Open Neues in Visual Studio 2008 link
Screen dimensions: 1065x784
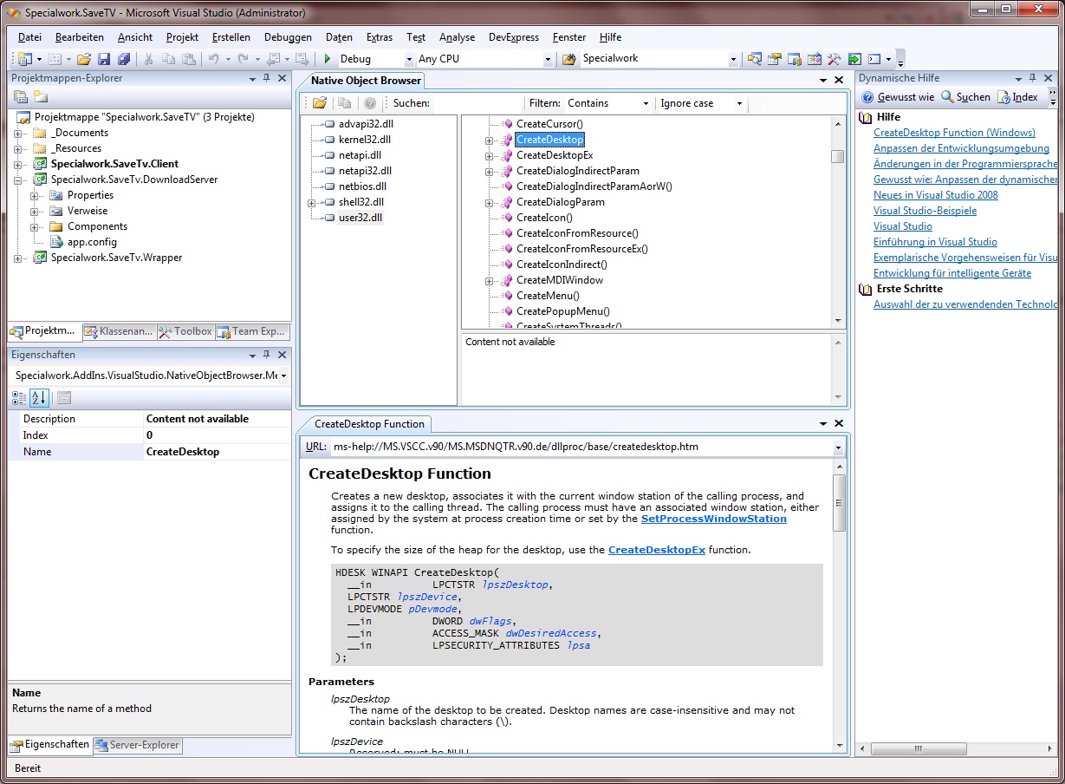(936, 195)
